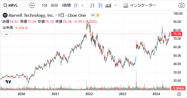Click the 出来高 volume indicator label
The image size is (187, 98).
click(x=8, y=28)
